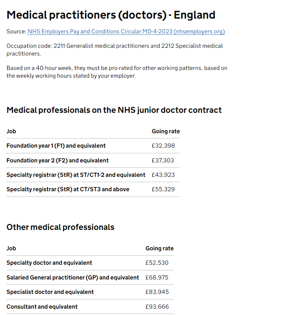Click Specialty registrar at CT/ST3 and above

click(68, 189)
